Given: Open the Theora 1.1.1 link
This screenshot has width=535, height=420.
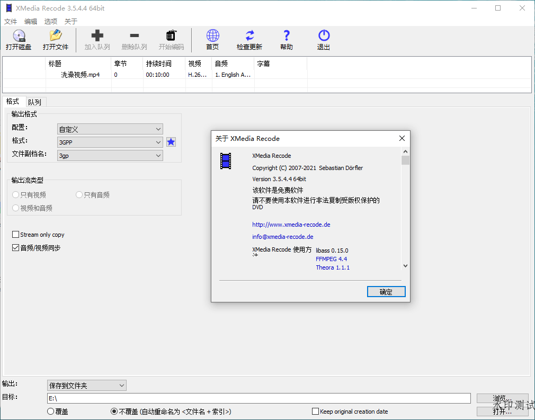Looking at the screenshot, I should point(333,267).
